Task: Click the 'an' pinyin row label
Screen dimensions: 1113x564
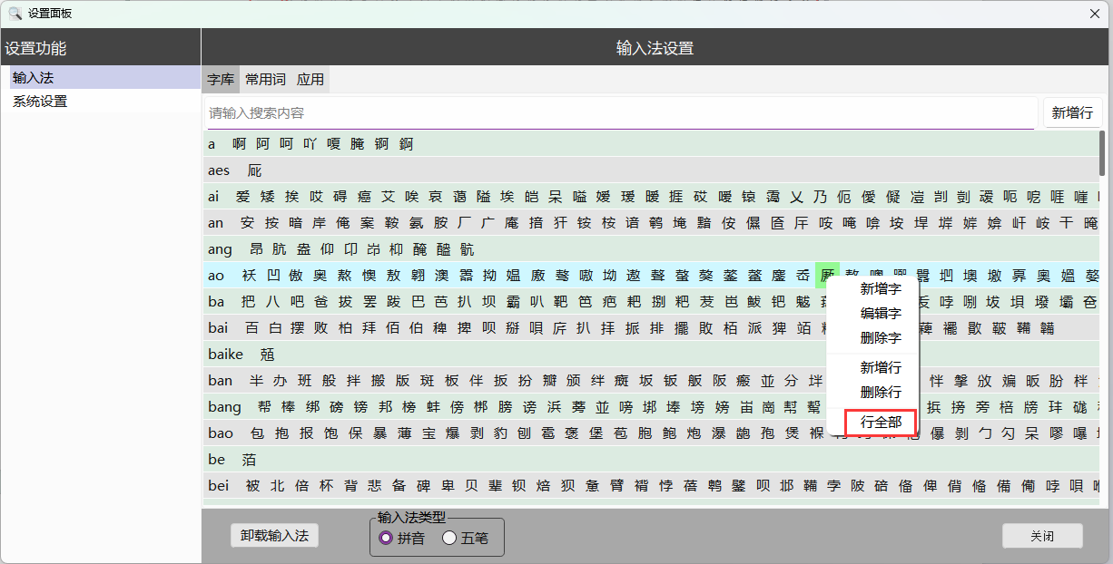Action: (215, 223)
